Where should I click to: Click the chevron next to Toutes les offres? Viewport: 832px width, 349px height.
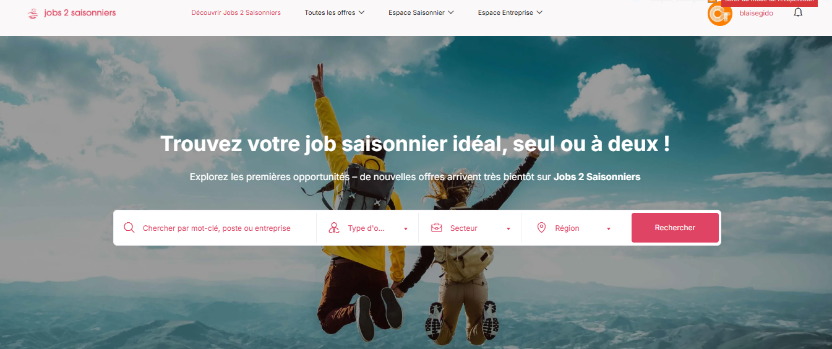pos(361,12)
